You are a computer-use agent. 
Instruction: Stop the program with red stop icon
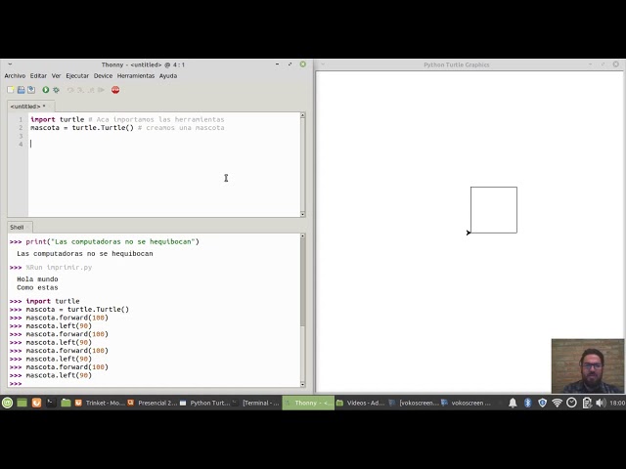(x=115, y=90)
